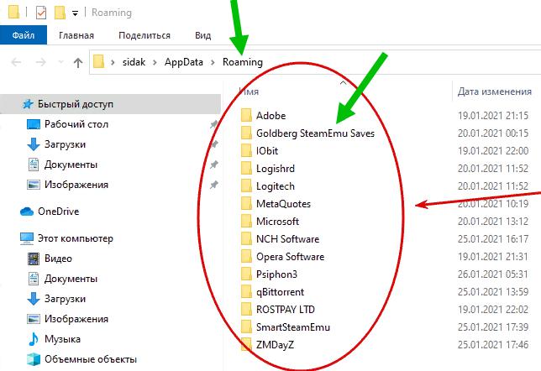This screenshot has height=371, width=541.
Task: Select the Goldberg SteamEmu Saves folder
Action: point(315,133)
